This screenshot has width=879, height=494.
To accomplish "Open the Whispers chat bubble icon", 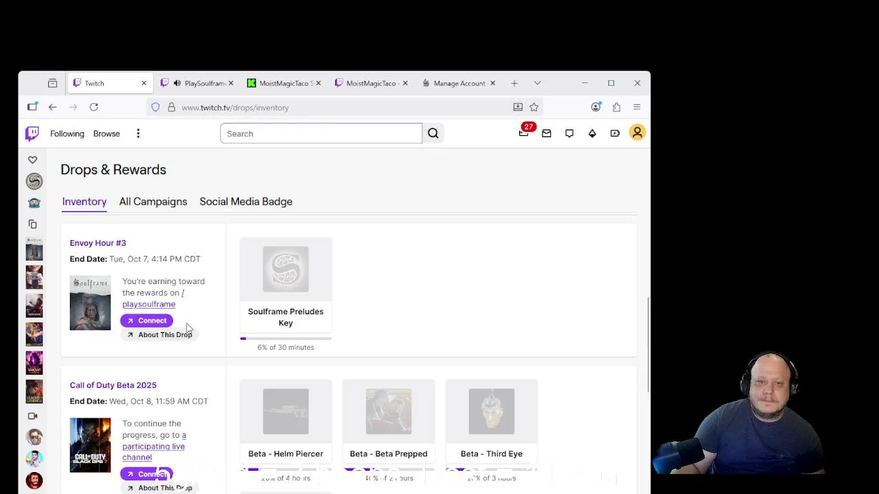I will (569, 134).
